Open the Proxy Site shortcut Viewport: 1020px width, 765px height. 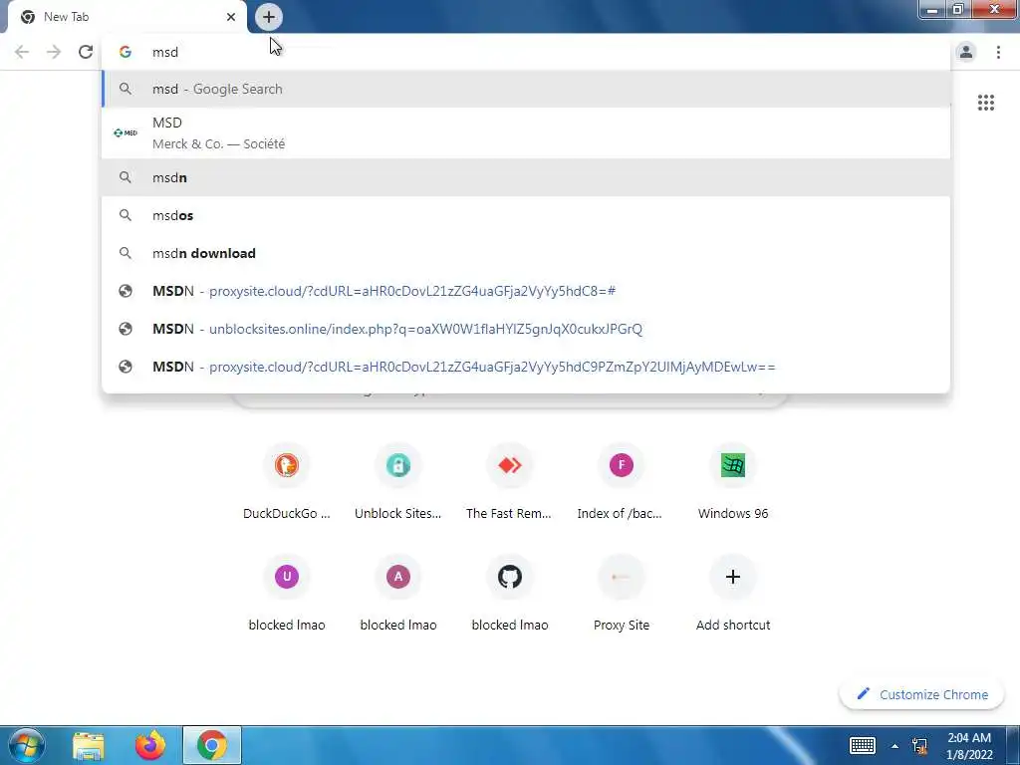622,595
